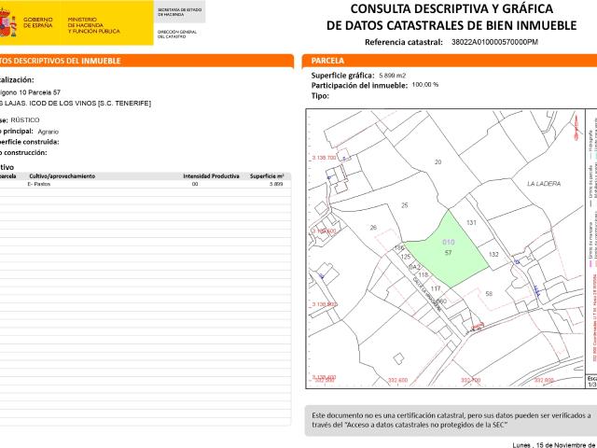Click parcel 132 on the map
The image size is (597, 448).
tap(494, 254)
